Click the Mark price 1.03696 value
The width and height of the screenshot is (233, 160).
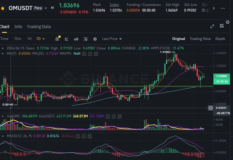[x=99, y=10]
